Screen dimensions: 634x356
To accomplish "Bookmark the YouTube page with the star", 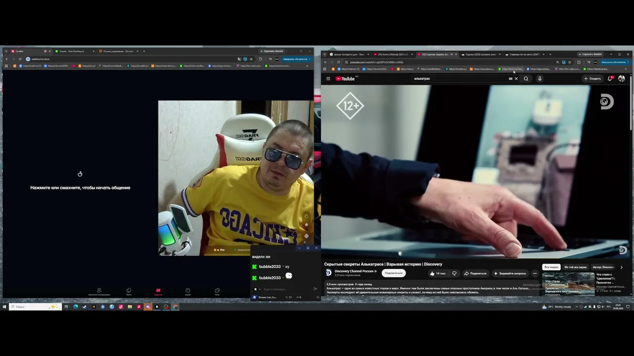I will pos(570,62).
